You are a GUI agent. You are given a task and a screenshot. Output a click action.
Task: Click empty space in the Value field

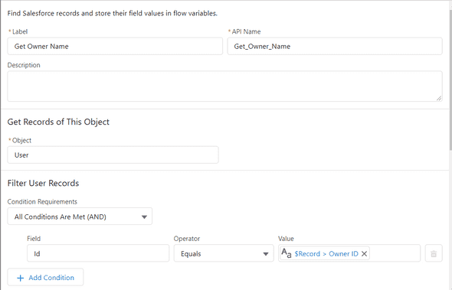(395, 253)
